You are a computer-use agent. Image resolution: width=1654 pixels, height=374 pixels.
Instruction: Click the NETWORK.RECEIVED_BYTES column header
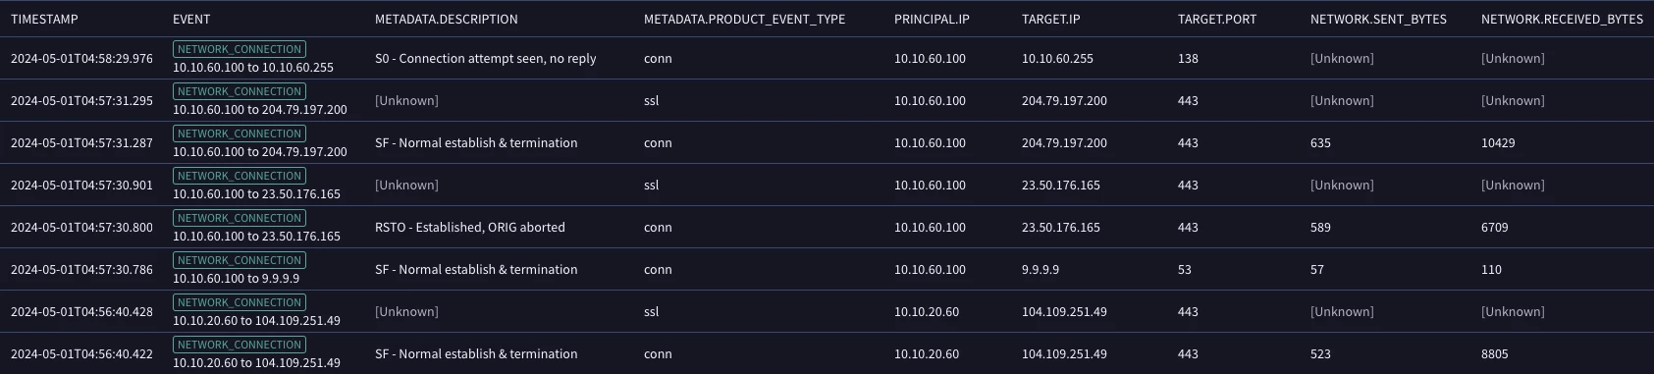[1562, 19]
